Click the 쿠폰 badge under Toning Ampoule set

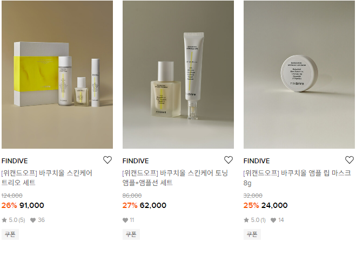pos(131,234)
